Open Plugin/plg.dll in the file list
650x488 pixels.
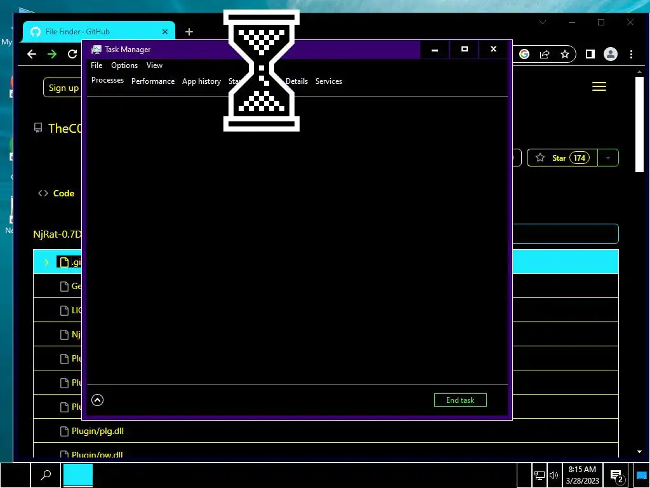coord(98,431)
